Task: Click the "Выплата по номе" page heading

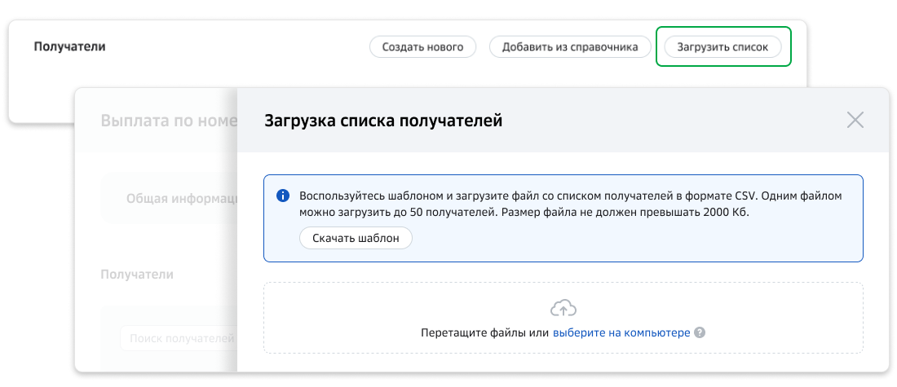Action: [168, 121]
